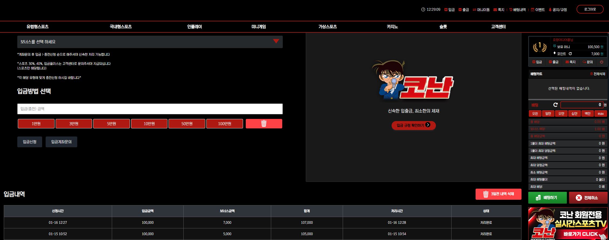Focus the 입금(충전) 금액 input field
This screenshot has width=609, height=240.
[x=150, y=109]
